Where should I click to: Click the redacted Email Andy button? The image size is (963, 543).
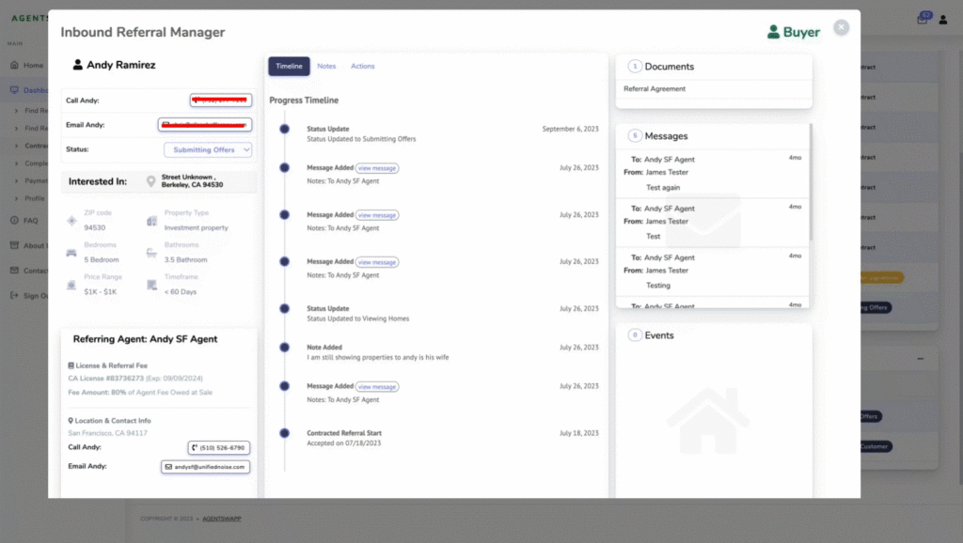pos(204,125)
